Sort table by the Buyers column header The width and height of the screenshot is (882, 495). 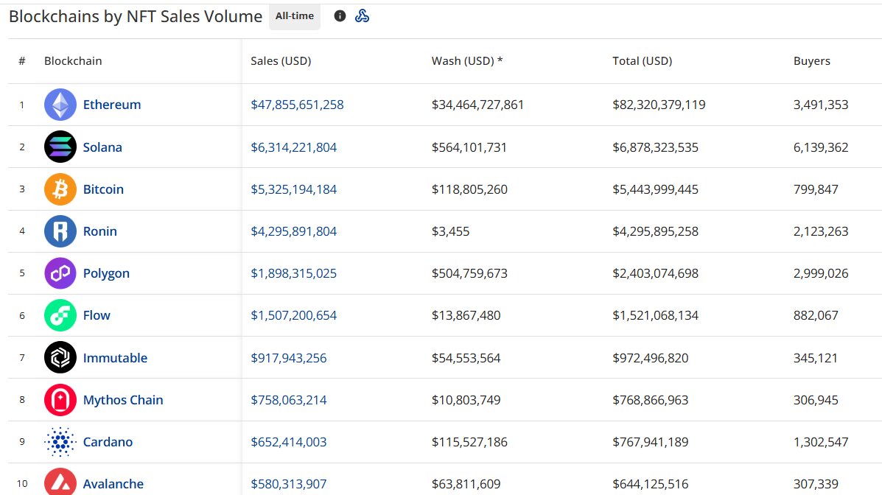[811, 61]
